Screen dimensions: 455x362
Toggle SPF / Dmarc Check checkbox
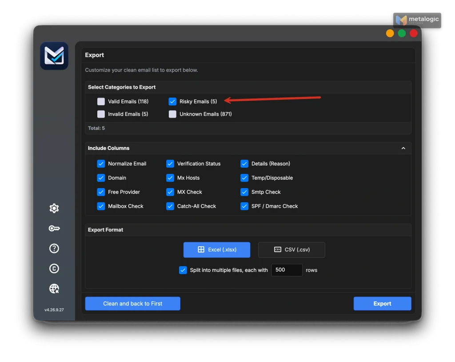(x=244, y=206)
